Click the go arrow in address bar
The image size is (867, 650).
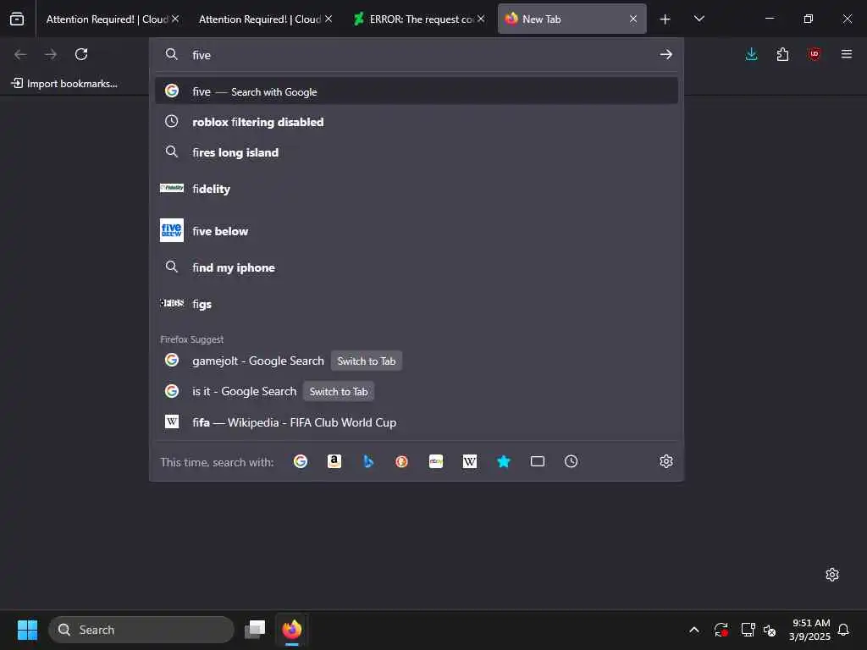click(665, 54)
